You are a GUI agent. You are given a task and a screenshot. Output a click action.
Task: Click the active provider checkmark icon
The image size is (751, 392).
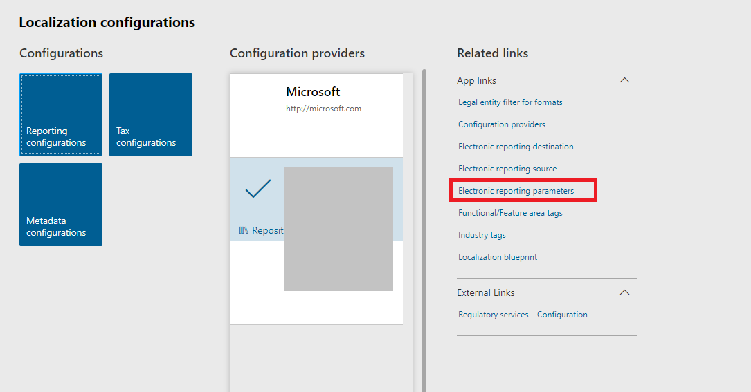(x=258, y=189)
